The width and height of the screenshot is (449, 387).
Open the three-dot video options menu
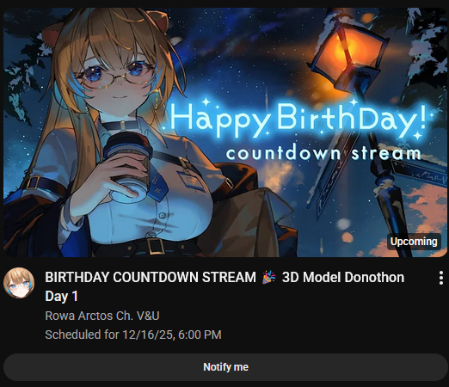(x=441, y=278)
